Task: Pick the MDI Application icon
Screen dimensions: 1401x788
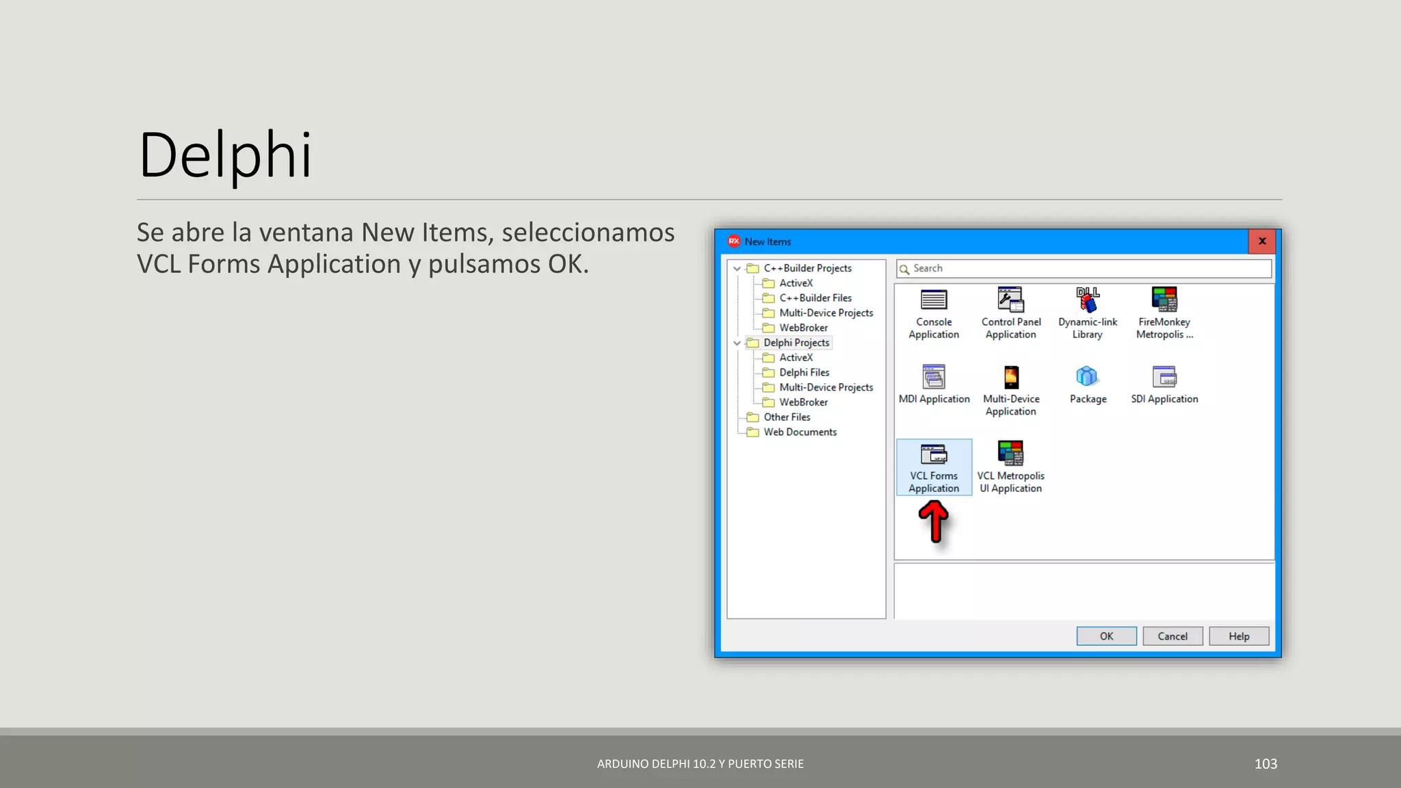Action: click(934, 385)
